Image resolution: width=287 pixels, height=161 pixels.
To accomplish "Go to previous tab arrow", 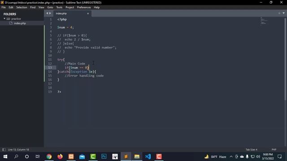I will [47, 13].
